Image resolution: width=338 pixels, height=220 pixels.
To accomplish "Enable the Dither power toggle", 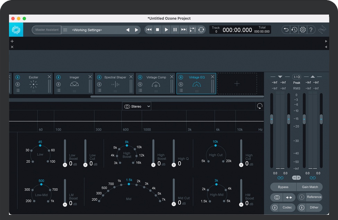I will (x=302, y=208).
